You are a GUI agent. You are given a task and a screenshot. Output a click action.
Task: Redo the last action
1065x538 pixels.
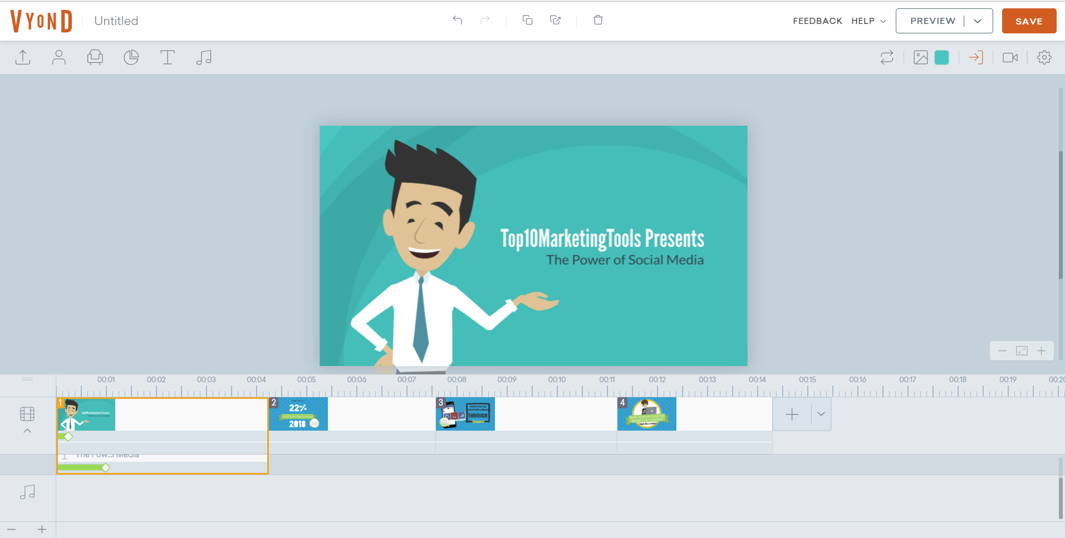(485, 20)
